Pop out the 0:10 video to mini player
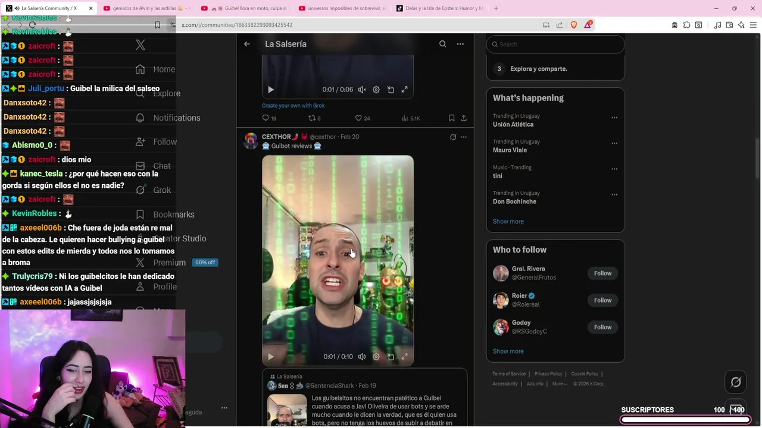Screen dimensions: 762x428 pos(391,357)
